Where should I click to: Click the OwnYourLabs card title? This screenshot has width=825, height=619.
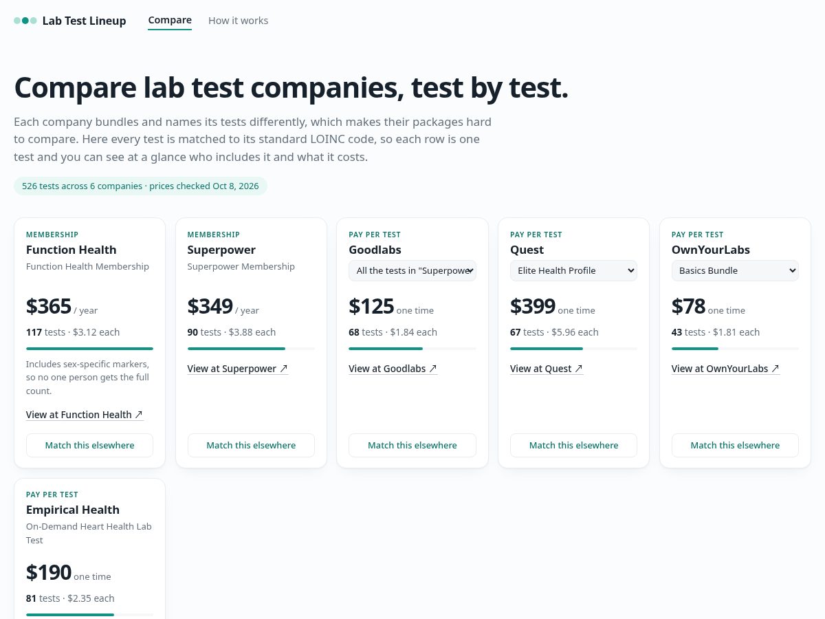[x=711, y=250]
